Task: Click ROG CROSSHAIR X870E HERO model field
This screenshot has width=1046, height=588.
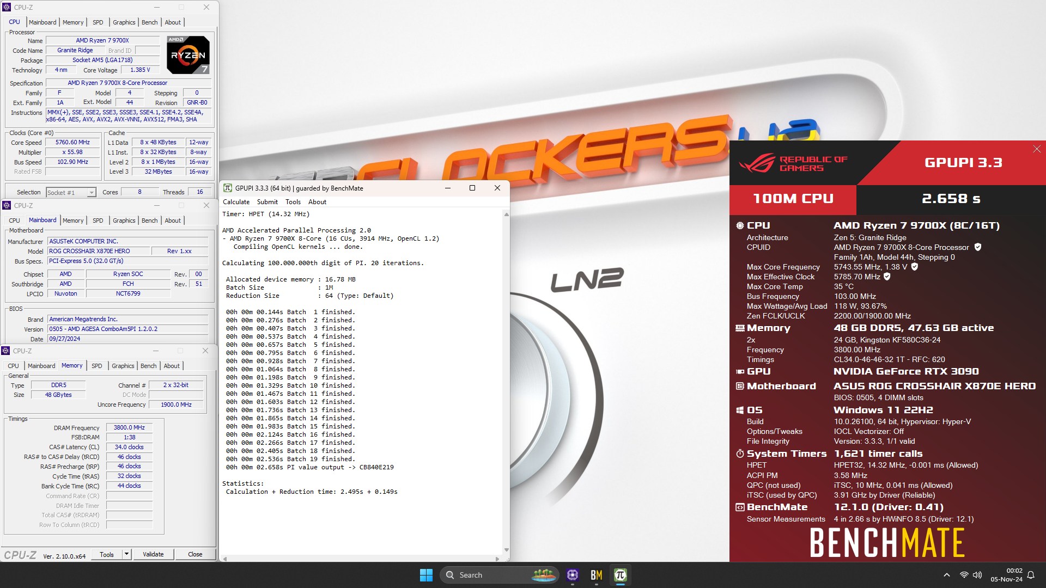Action: click(98, 251)
